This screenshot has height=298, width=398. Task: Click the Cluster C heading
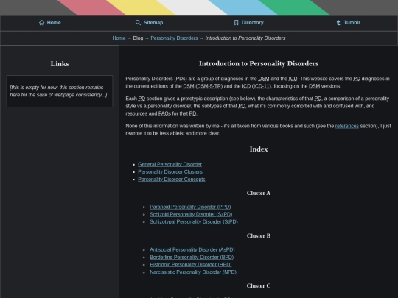click(259, 285)
